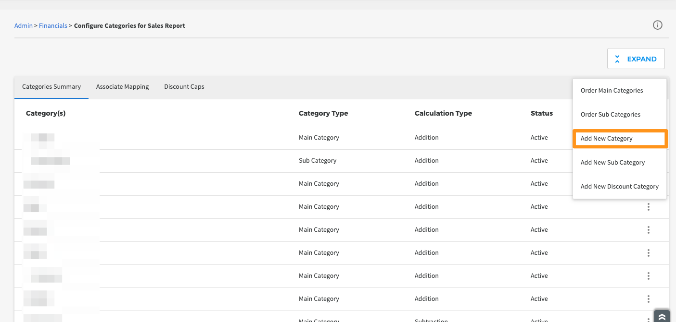This screenshot has width=676, height=322.
Task: Pick Add New Discount Category option
Action: pos(619,186)
